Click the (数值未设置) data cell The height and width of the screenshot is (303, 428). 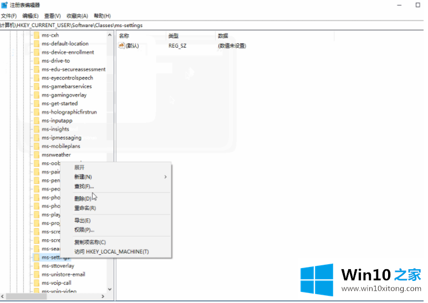click(232, 46)
